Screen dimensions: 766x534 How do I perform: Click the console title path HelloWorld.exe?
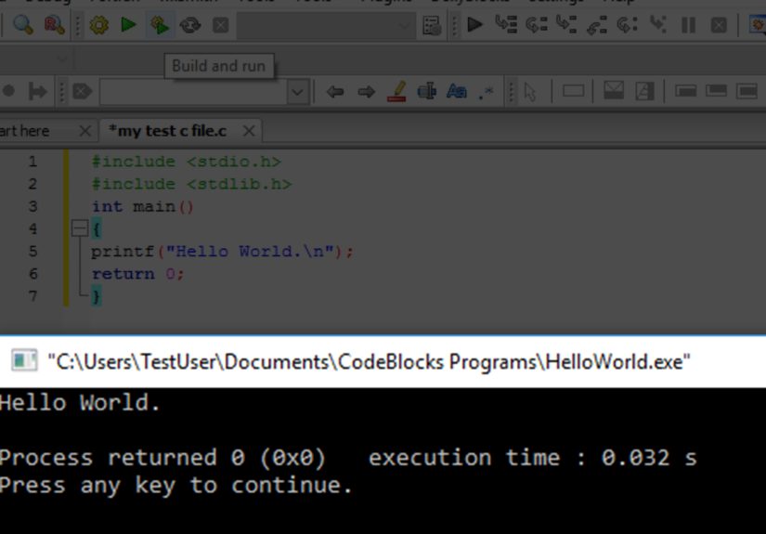tap(369, 362)
